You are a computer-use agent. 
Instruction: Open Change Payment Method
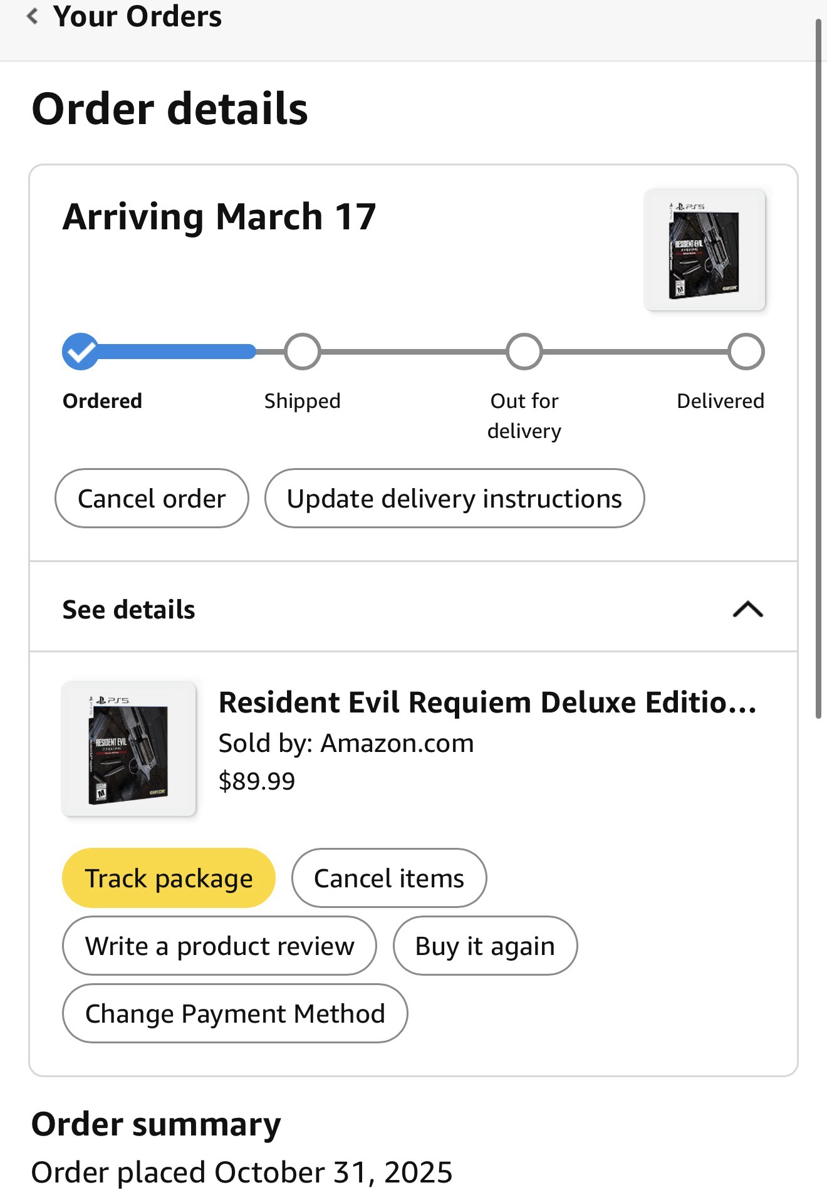click(x=235, y=1013)
